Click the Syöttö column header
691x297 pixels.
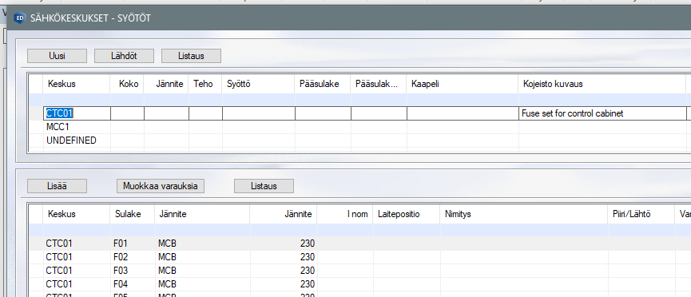(258, 84)
